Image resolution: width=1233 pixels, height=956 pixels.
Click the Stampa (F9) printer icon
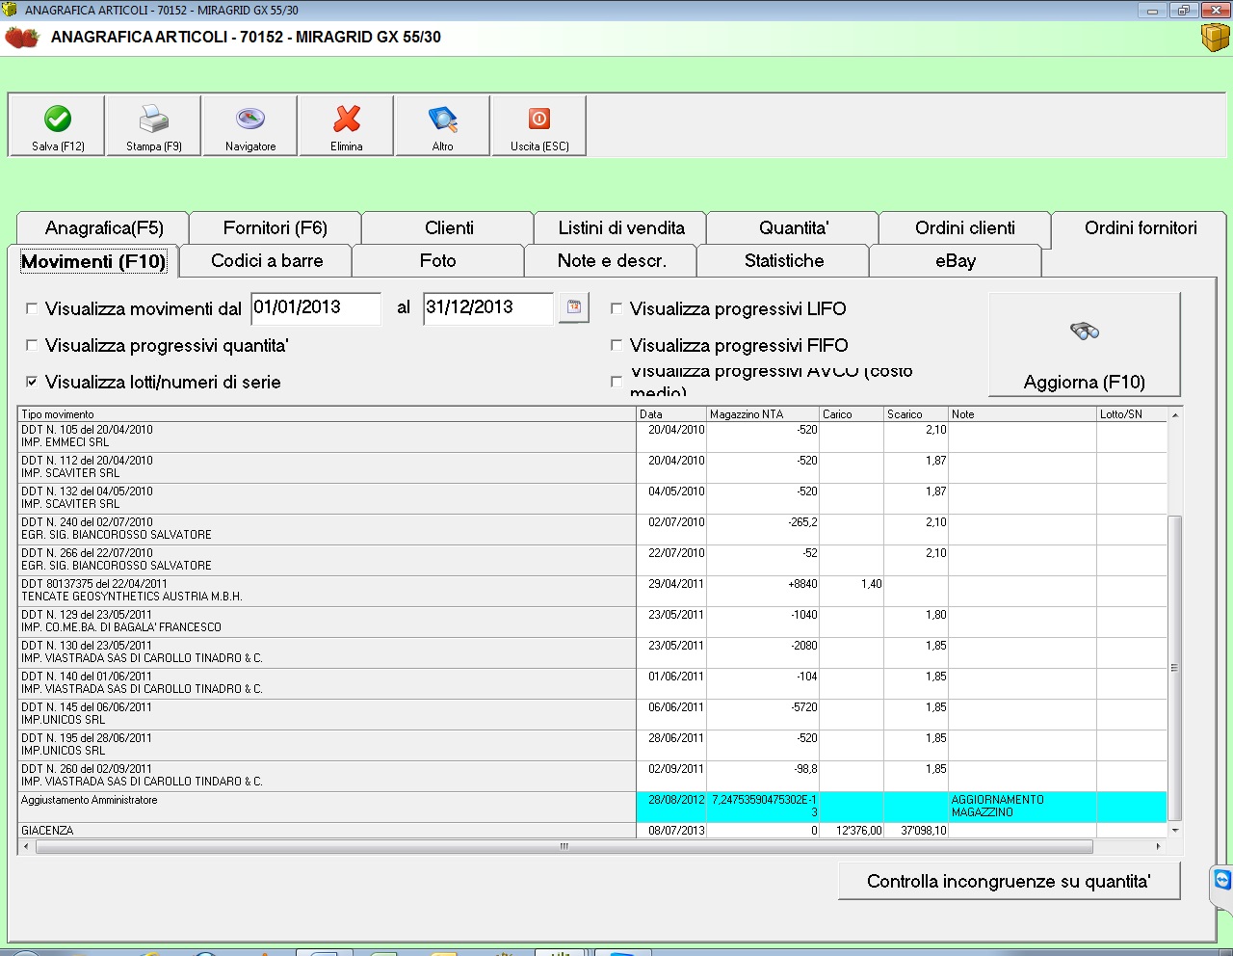(x=154, y=119)
